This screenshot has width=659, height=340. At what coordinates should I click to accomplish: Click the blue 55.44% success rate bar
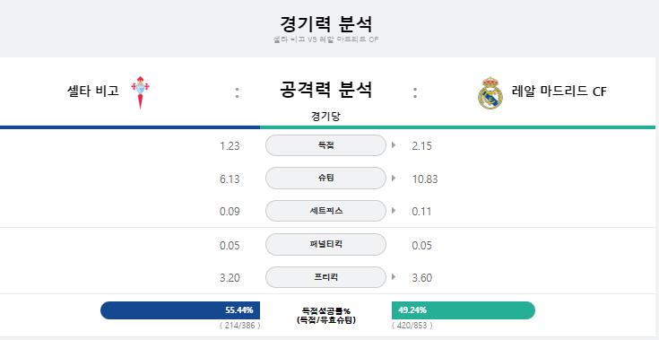180,310
